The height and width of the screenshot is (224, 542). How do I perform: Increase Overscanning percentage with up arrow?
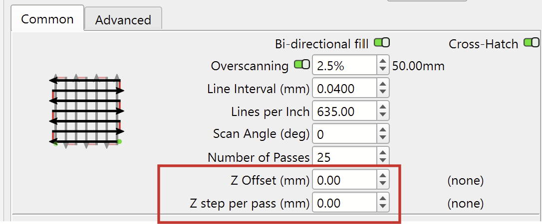click(382, 61)
